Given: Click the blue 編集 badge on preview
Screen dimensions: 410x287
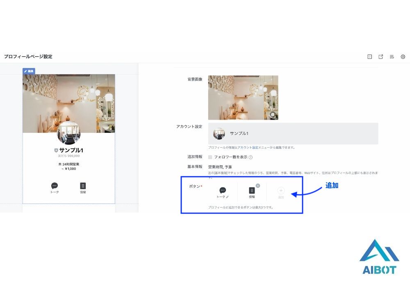Looking at the screenshot, I should click(29, 71).
